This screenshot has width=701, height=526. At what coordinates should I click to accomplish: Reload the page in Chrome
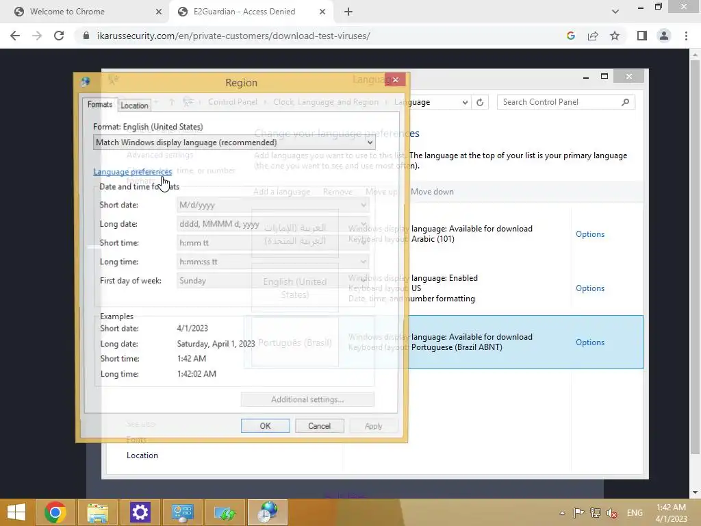(59, 36)
